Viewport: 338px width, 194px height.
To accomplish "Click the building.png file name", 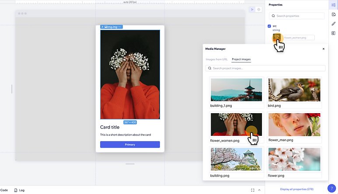I will click(220, 176).
